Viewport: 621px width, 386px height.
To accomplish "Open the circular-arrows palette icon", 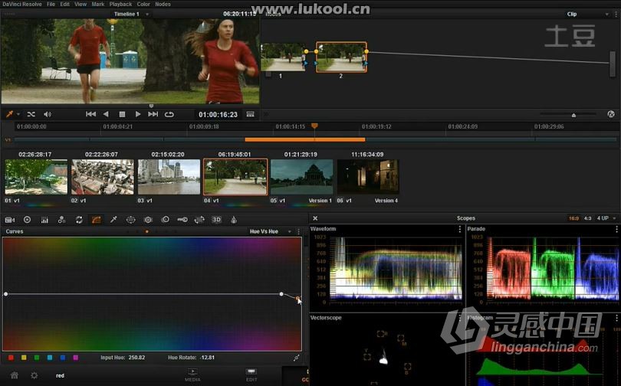I will pyautogui.click(x=79, y=220).
